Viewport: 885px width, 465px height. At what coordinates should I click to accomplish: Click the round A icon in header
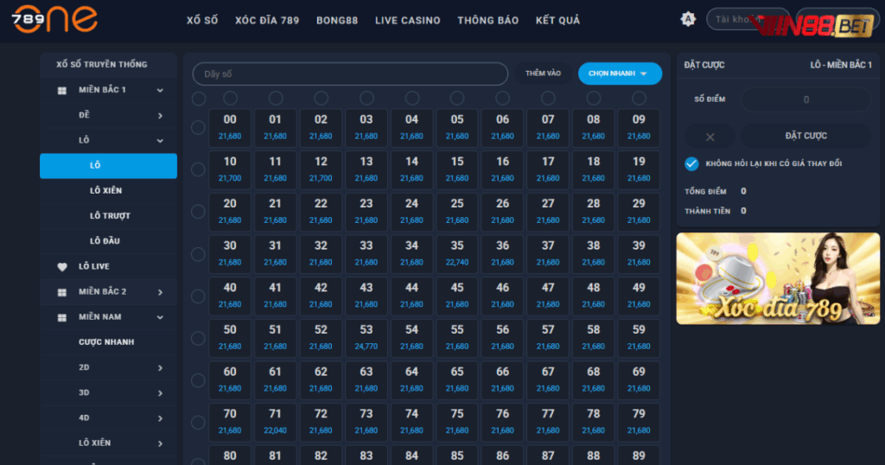click(688, 19)
